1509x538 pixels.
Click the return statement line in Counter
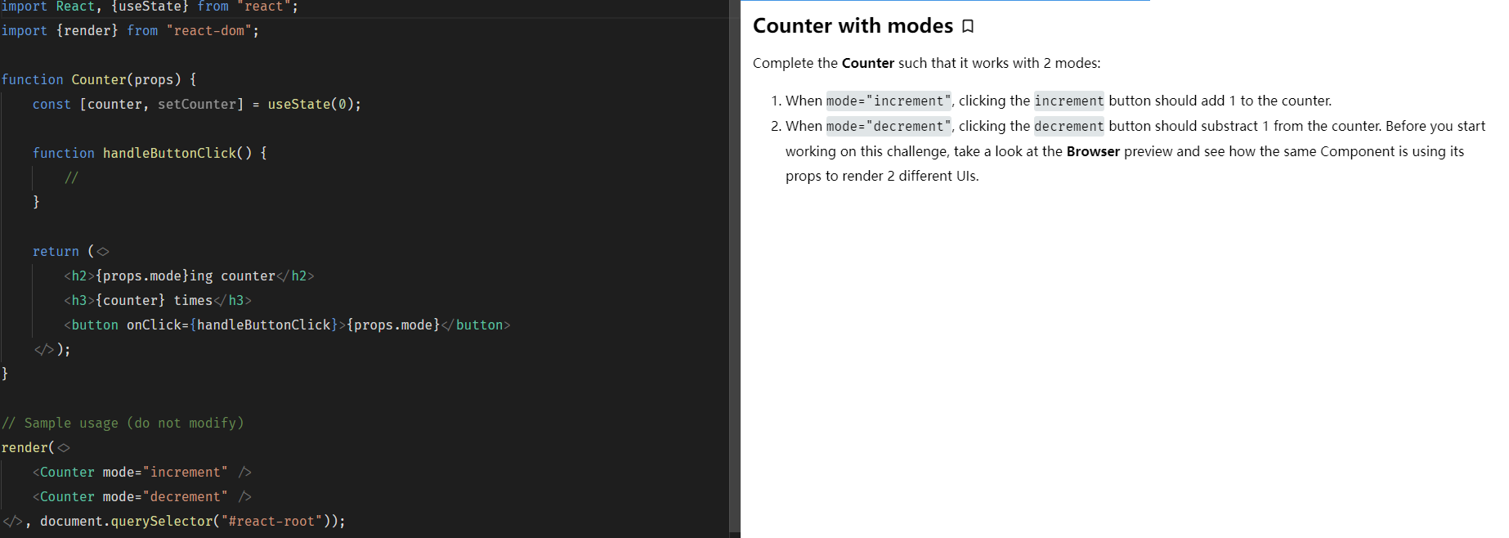(56, 251)
